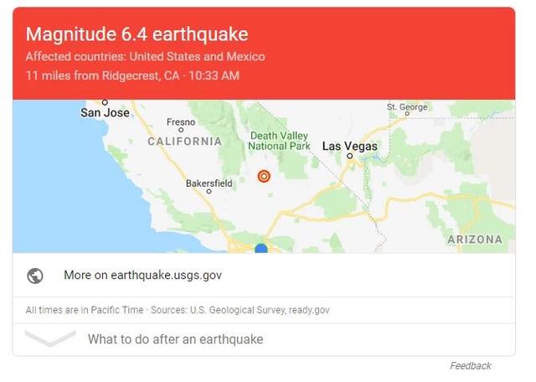Open "More on earthquake.usgs.gov" link
The height and width of the screenshot is (382, 536).
[142, 275]
